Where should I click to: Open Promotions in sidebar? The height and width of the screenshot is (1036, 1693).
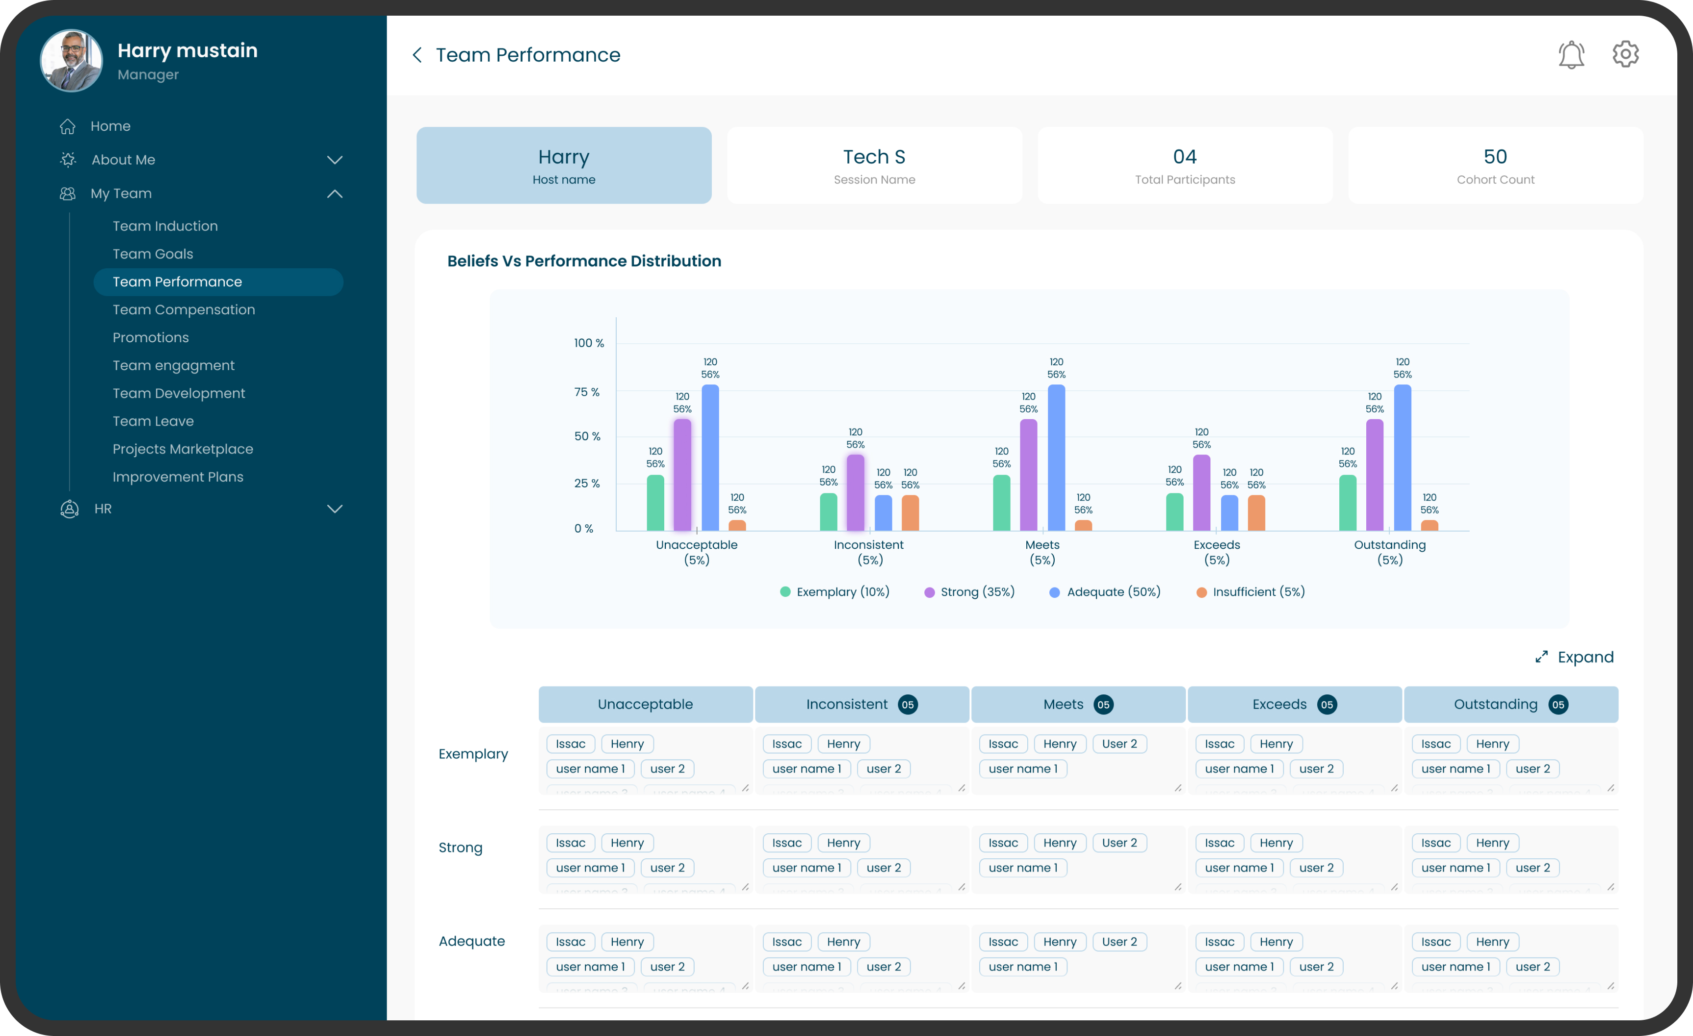(150, 338)
